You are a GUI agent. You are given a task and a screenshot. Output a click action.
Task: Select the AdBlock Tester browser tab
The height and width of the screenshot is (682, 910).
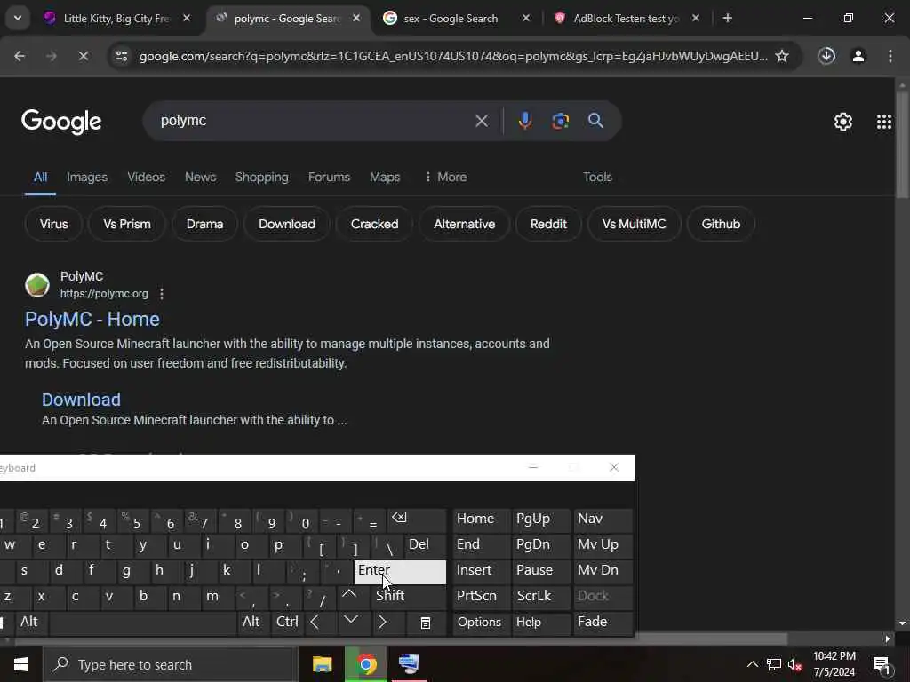point(626,19)
